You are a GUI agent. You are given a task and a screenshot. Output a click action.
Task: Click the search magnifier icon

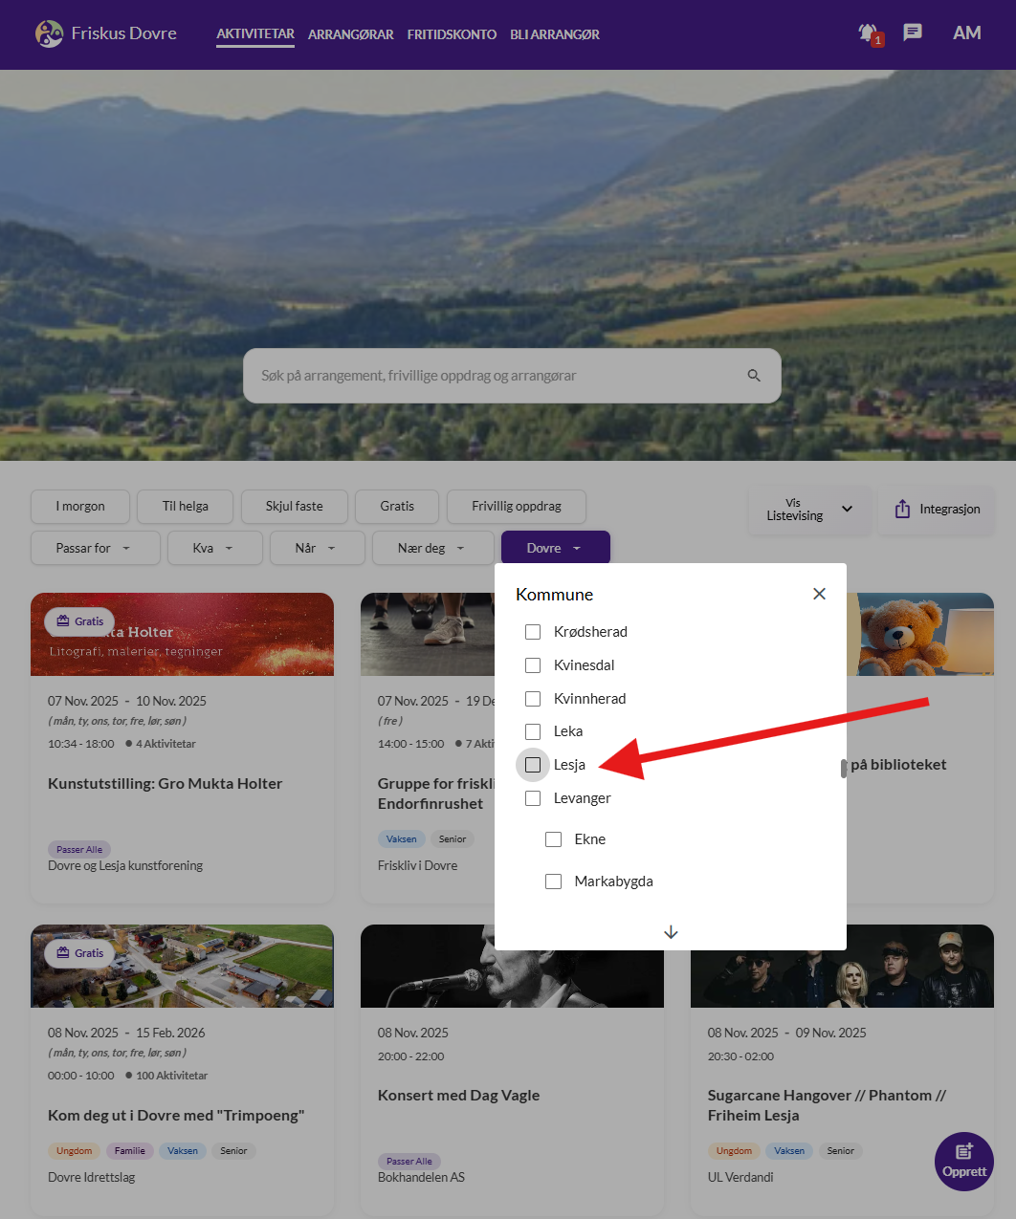click(x=754, y=376)
